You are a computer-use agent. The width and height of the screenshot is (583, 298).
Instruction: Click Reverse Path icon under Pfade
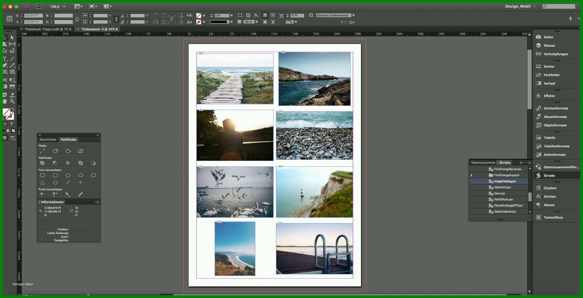coord(81,151)
